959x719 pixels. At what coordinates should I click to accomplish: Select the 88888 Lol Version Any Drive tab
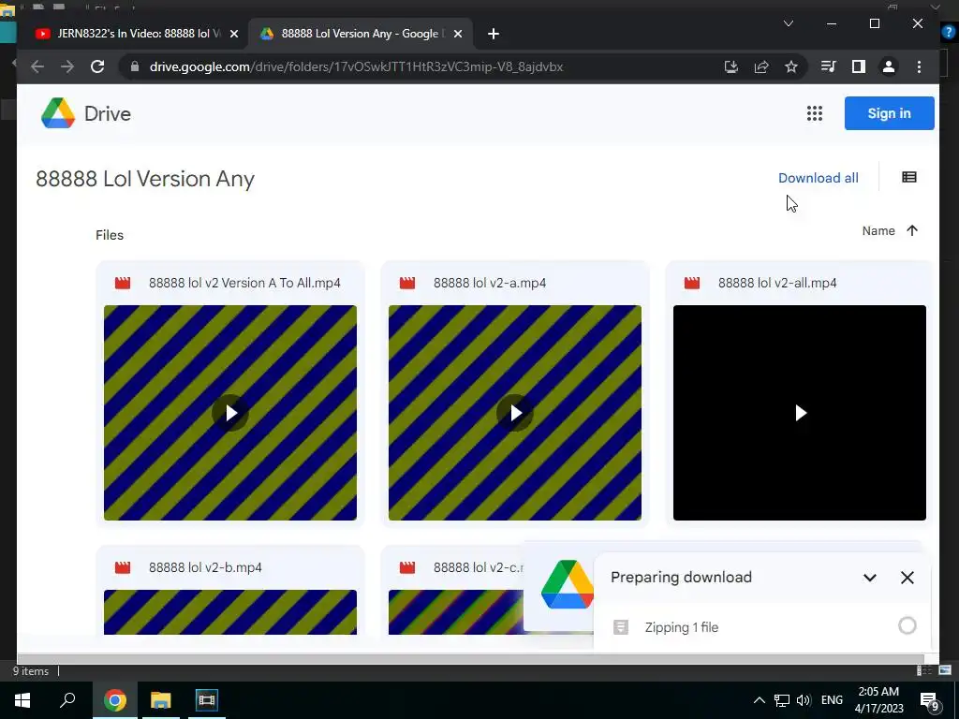click(361, 34)
